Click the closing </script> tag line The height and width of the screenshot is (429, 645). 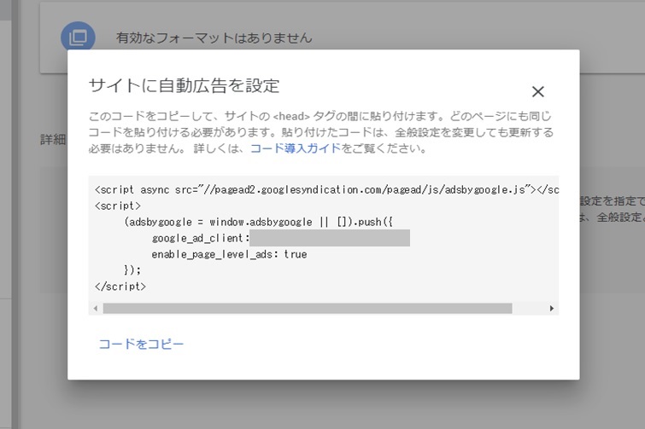pos(120,287)
